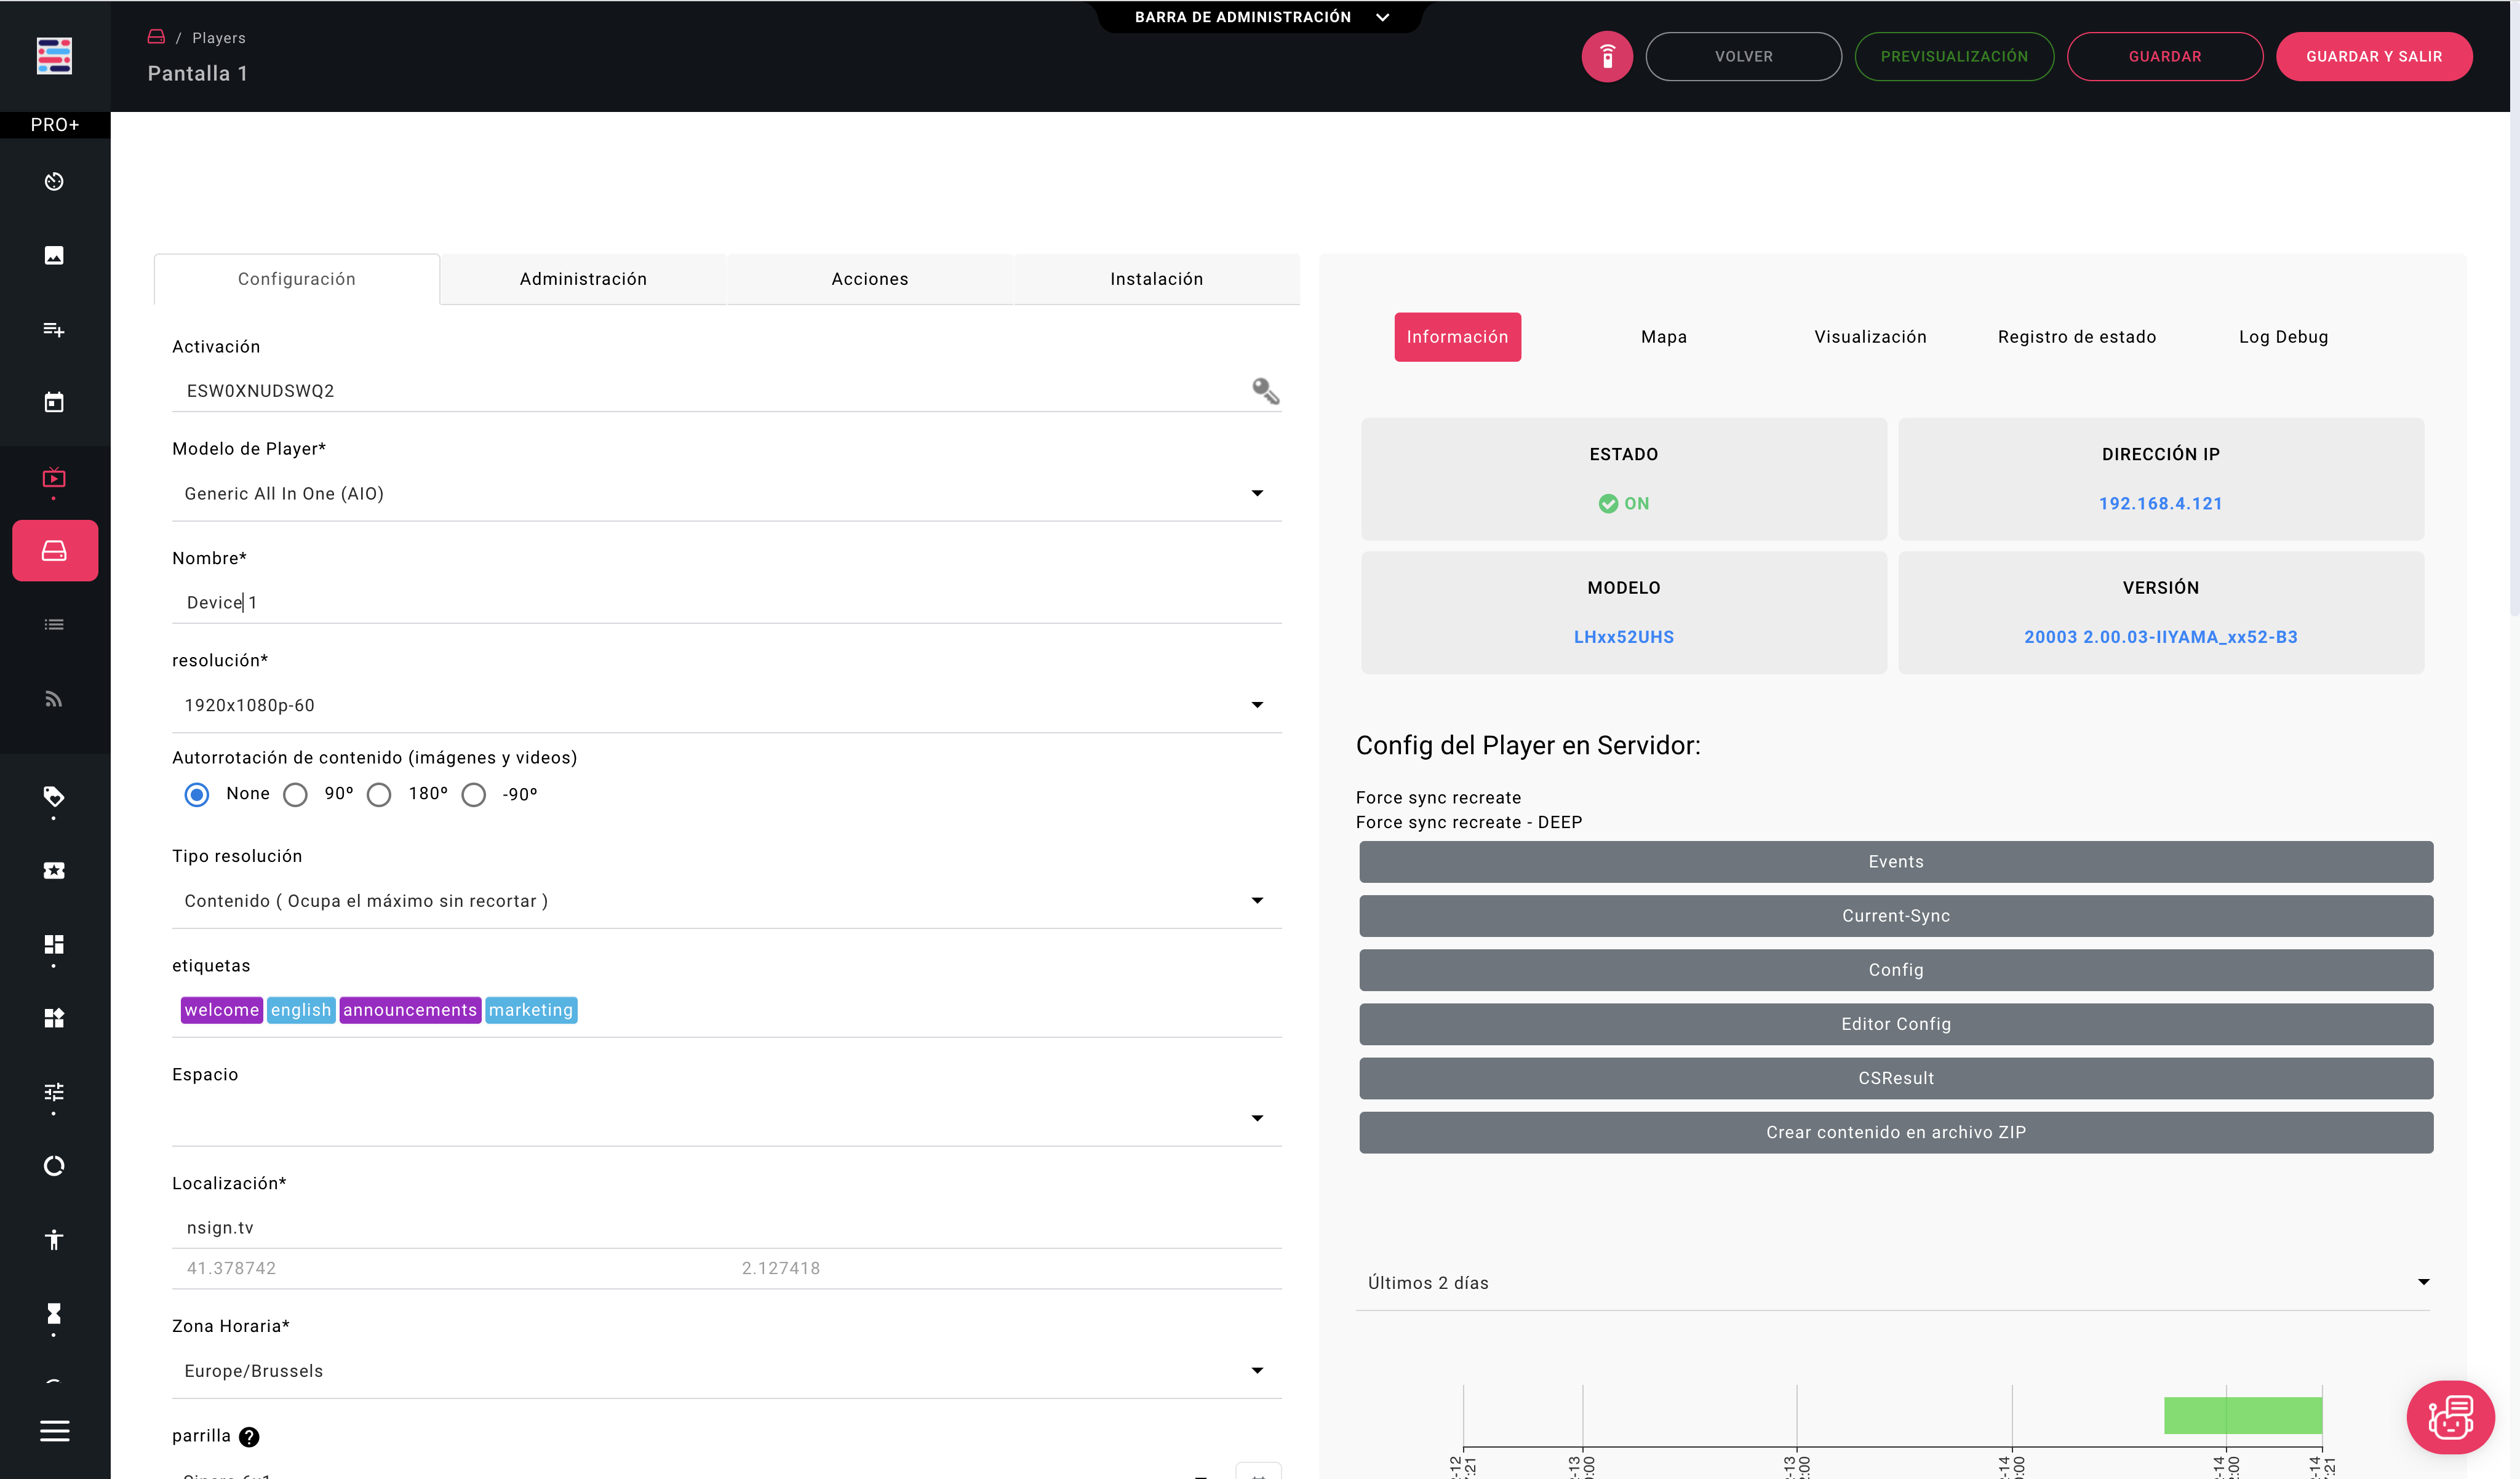2520x1479 pixels.
Task: Open the Log Debug tab
Action: [x=2283, y=337]
